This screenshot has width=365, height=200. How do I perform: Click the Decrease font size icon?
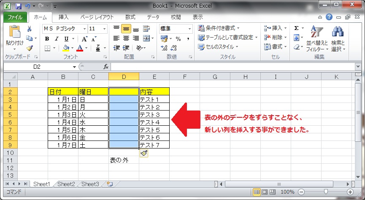point(94,39)
